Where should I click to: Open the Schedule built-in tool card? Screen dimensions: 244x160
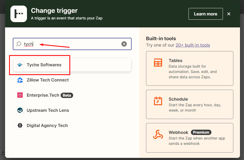(x=190, y=104)
